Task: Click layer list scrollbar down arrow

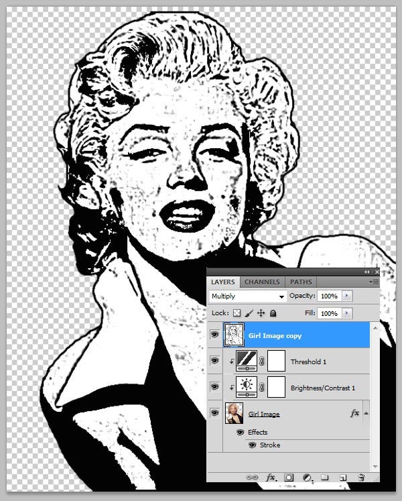Action: coord(375,467)
